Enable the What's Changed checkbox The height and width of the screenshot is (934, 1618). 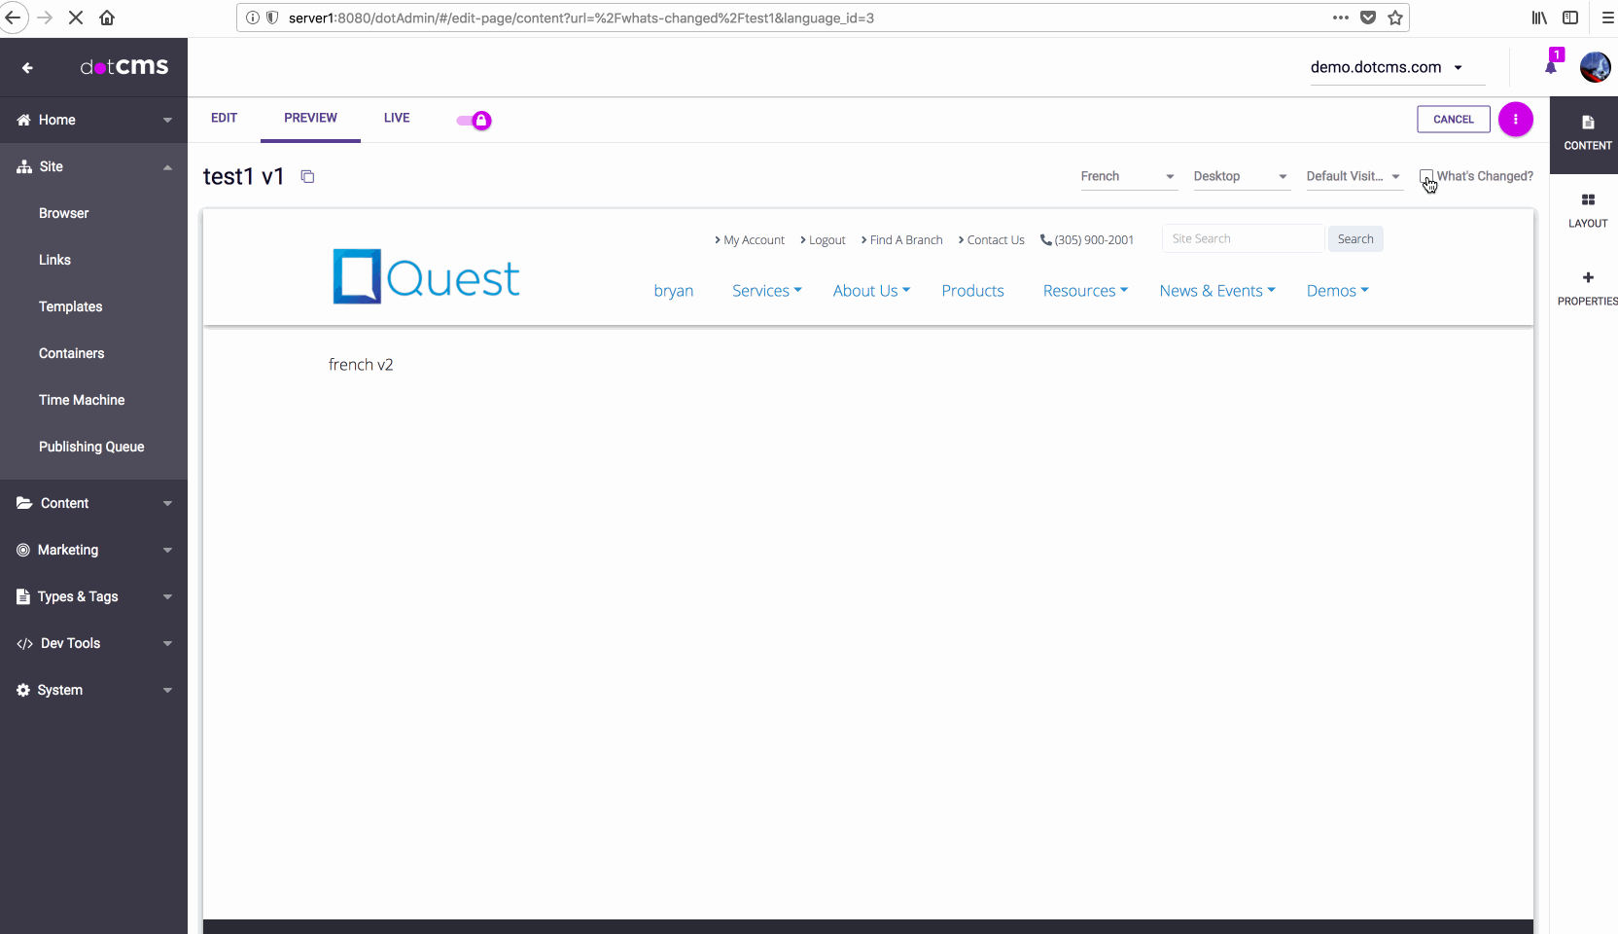coord(1427,175)
